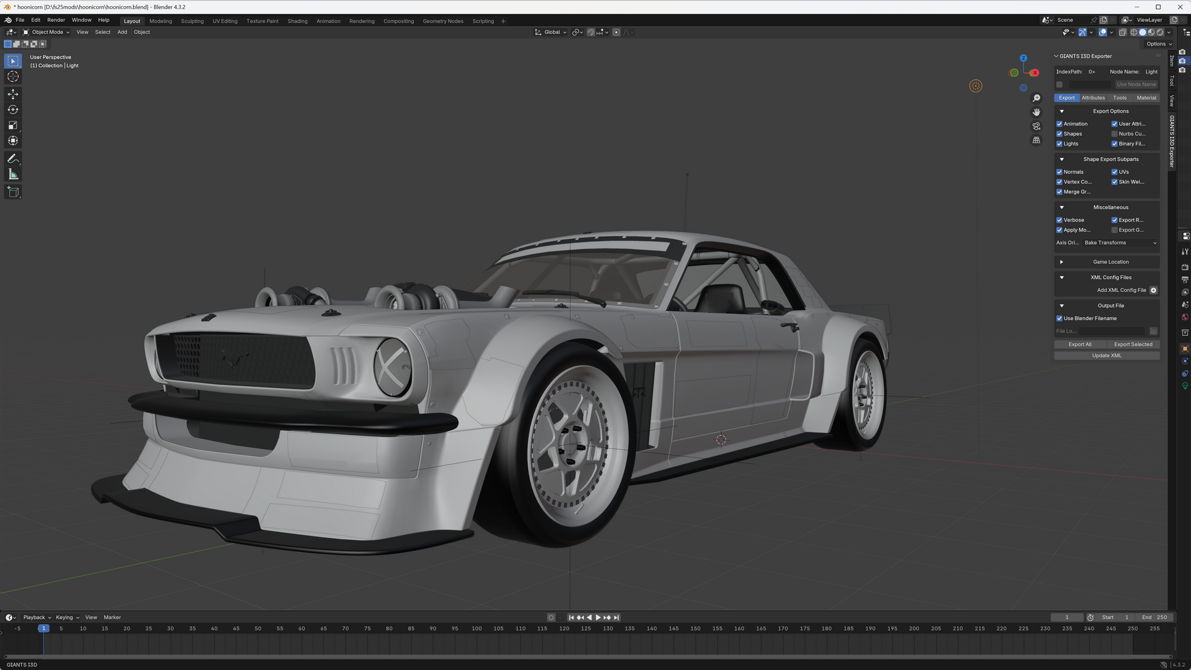Activate the Scale tool
This screenshot has width=1191, height=670.
pos(13,125)
